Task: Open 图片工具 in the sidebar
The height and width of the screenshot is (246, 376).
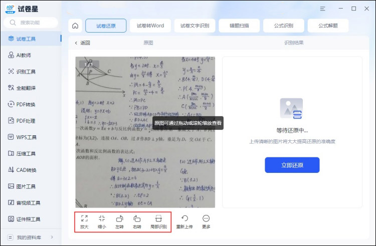Action: 31,186
